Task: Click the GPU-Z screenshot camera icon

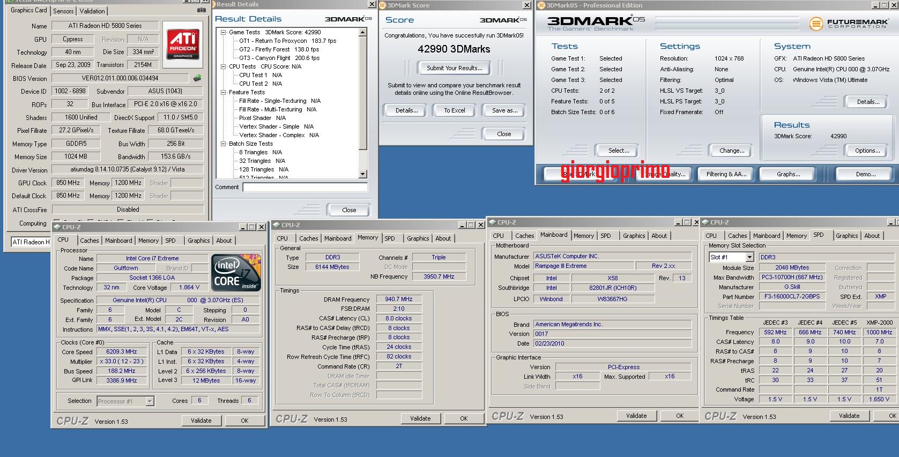Action: pyautogui.click(x=201, y=10)
